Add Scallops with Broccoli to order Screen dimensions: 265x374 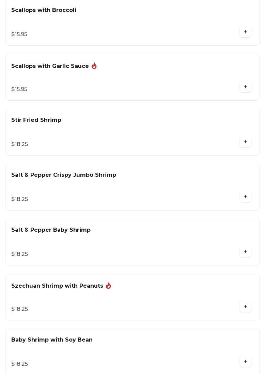pos(245,32)
